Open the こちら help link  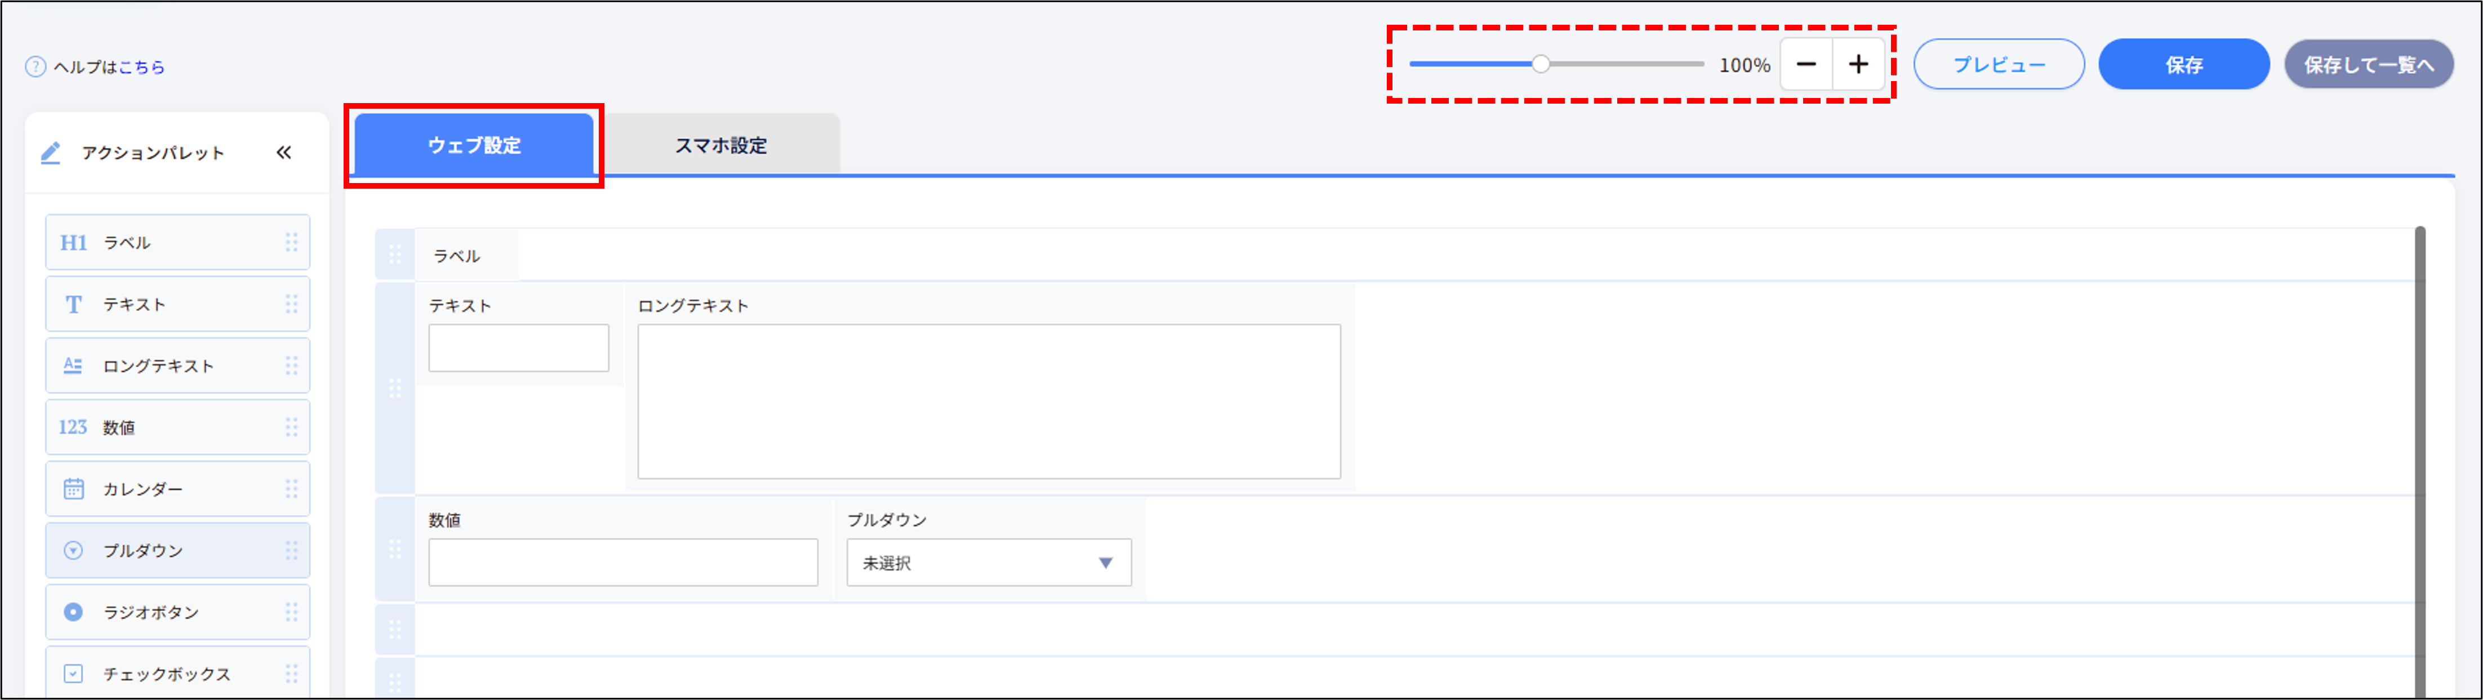pyautogui.click(x=142, y=68)
